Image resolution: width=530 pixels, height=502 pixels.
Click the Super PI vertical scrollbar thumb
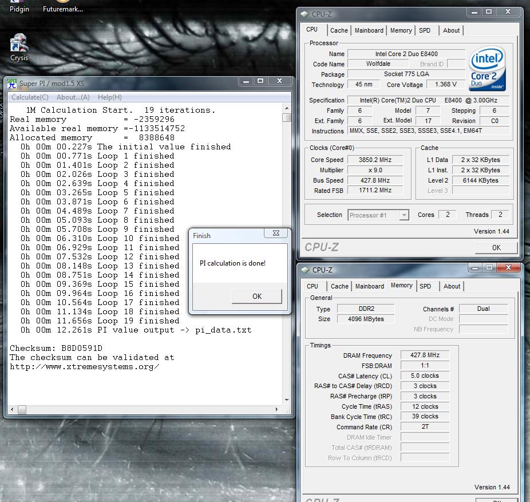point(287,117)
